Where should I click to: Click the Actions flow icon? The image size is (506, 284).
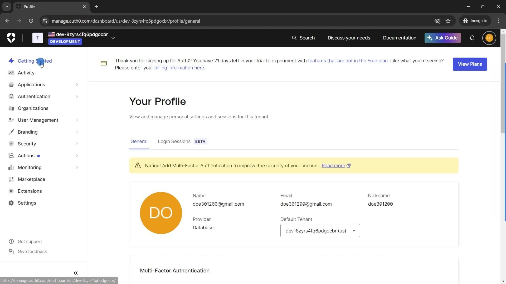pos(11,156)
